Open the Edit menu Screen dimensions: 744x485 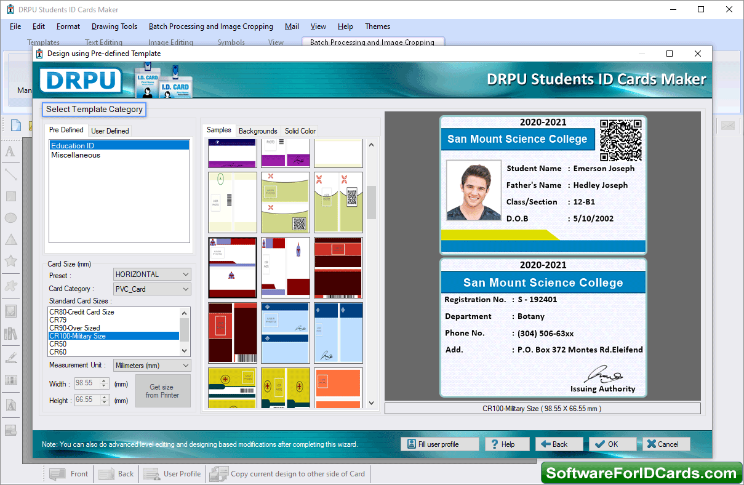tap(39, 26)
